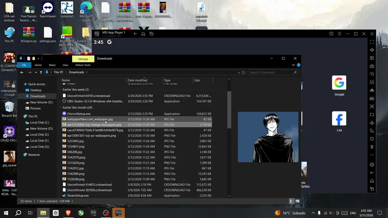Switch to the View ribbon tab

coord(65,65)
